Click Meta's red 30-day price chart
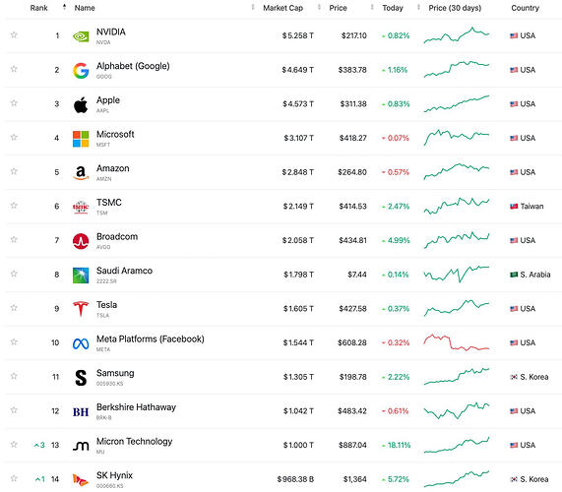 click(x=457, y=342)
